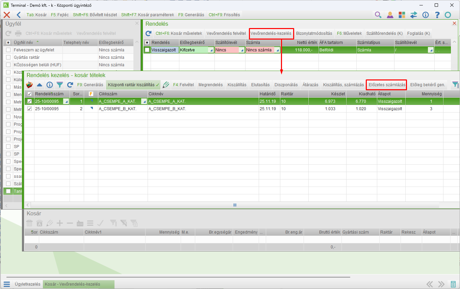Click Shift+F6: Bővített készlet menu item
The width and height of the screenshot is (460, 289).
tap(95, 15)
